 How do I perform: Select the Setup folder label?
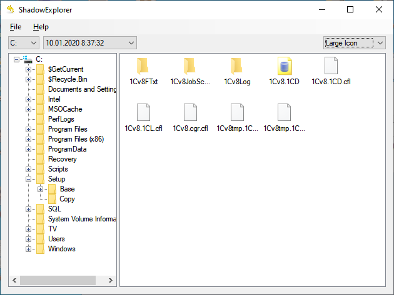[x=56, y=179]
